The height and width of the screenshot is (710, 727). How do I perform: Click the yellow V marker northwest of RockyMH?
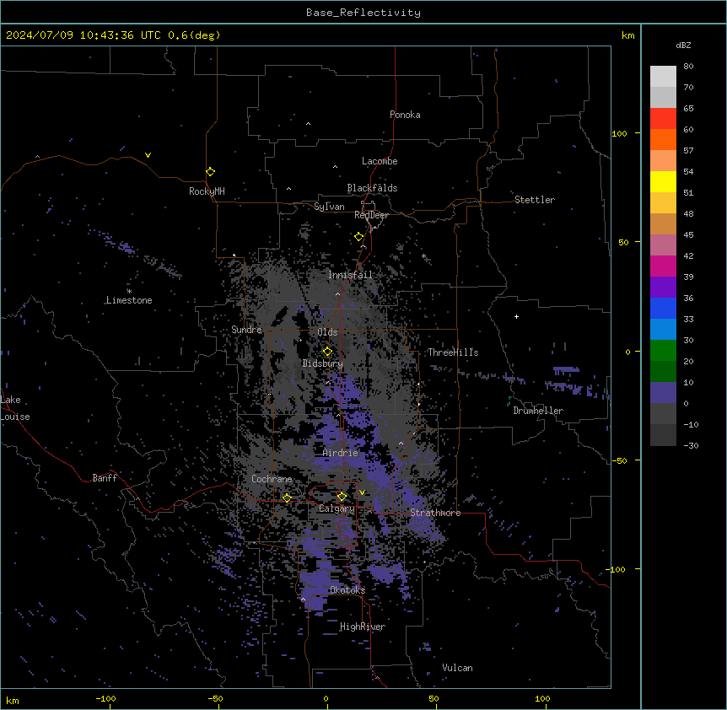(148, 155)
